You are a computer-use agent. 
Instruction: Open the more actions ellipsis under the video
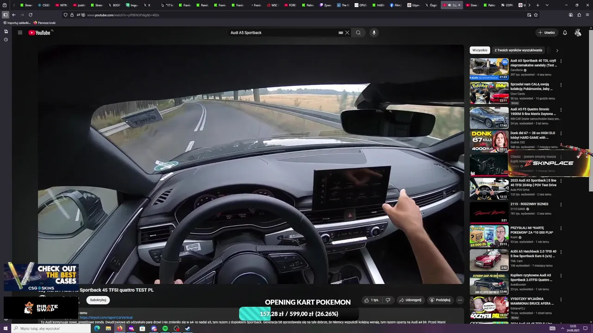[x=460, y=300]
